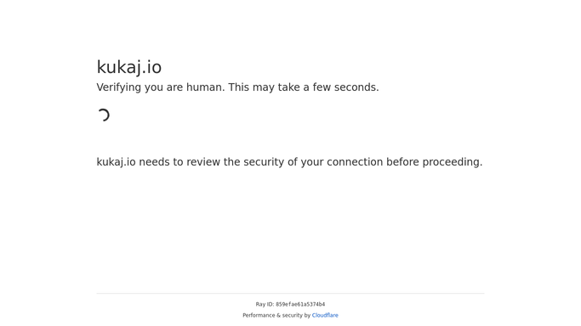This screenshot has height=326, width=581.
Task: Click the ampersand in footer text
Action: click(279, 315)
